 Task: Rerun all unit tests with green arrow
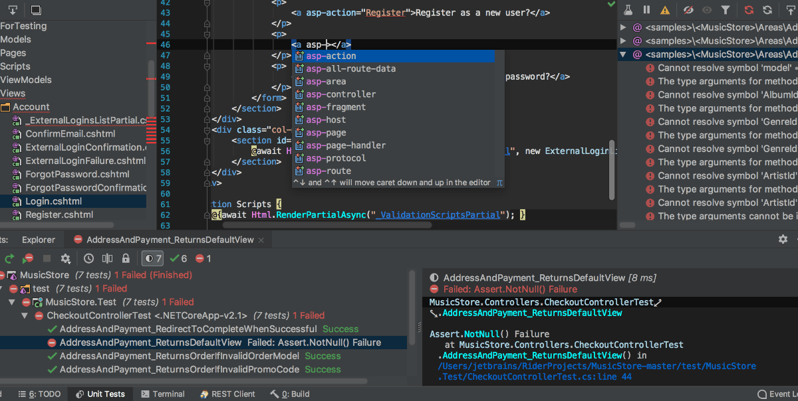click(x=9, y=259)
